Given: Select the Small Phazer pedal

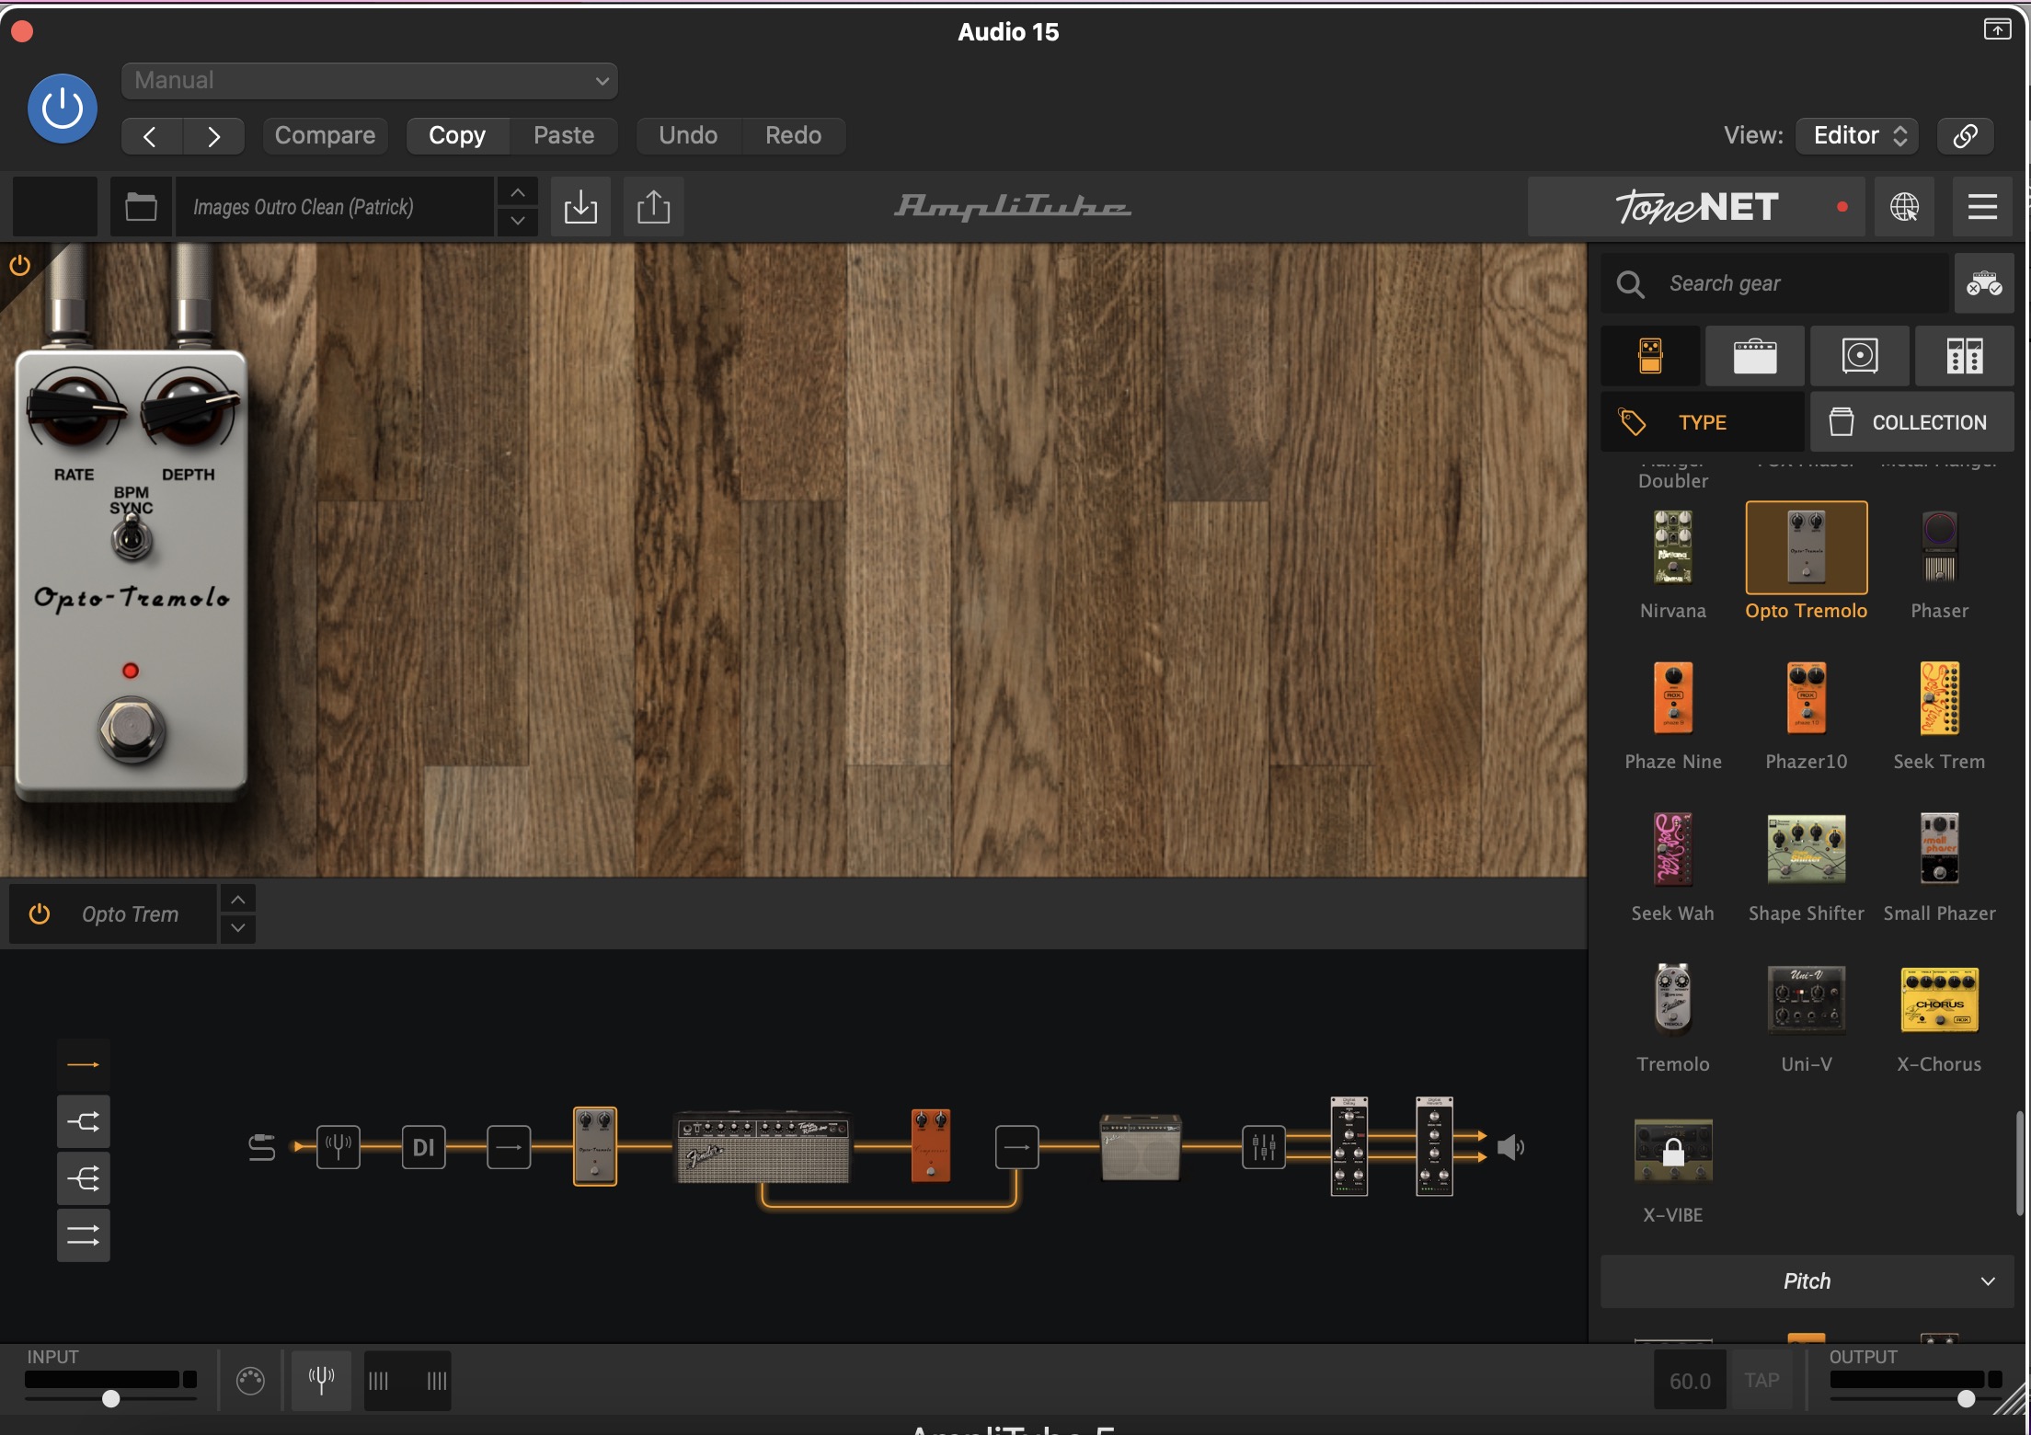Looking at the screenshot, I should (1939, 848).
